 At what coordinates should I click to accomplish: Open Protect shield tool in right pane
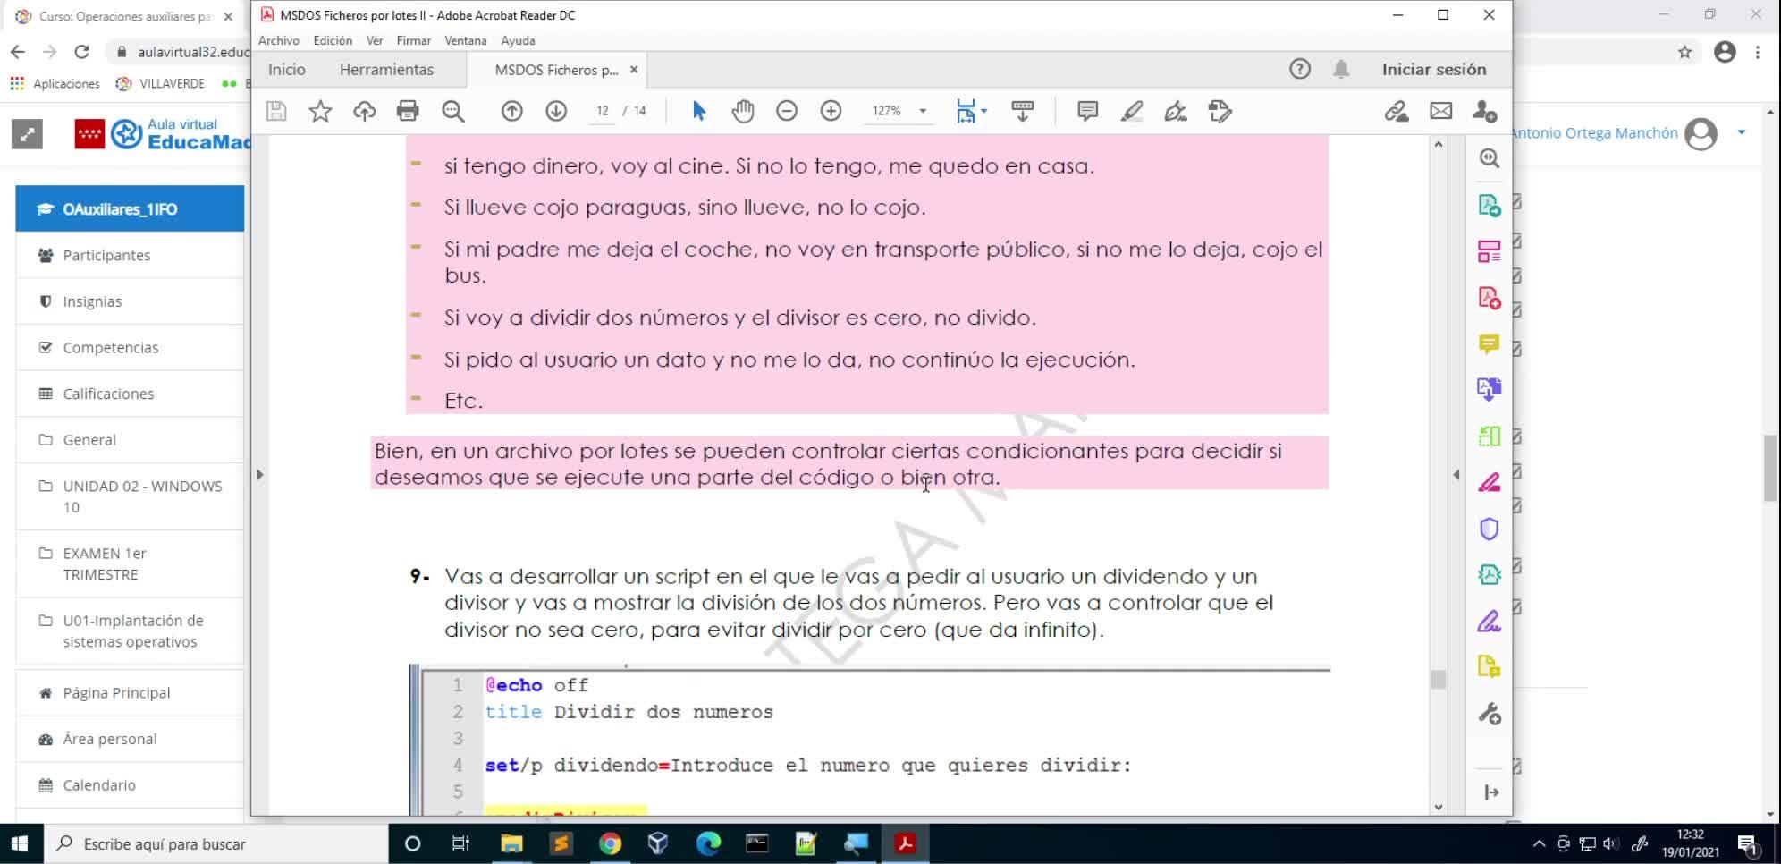tap(1489, 529)
